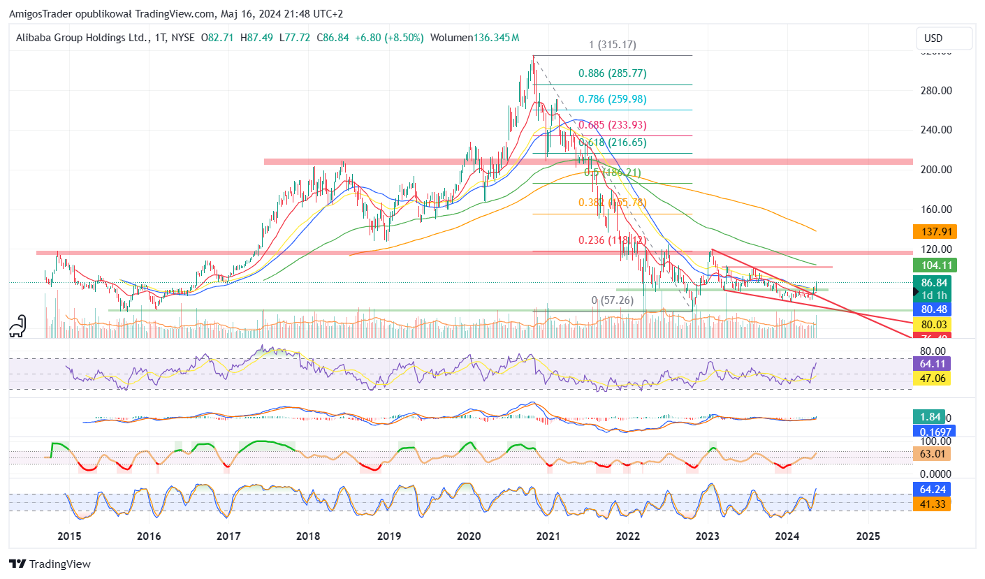This screenshot has width=985, height=579.
Task: Click the 2024 year label on time axis
Action: [x=788, y=536]
